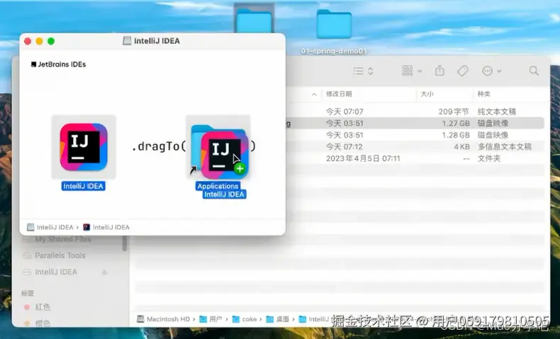Click the 4 KB size cell
This screenshot has height=339, width=560.
pyautogui.click(x=461, y=147)
